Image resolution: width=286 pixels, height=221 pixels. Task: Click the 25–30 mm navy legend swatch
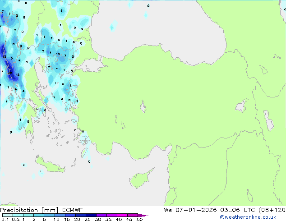click(91, 215)
